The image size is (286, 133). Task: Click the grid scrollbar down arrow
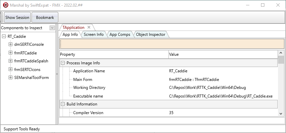(x=281, y=113)
